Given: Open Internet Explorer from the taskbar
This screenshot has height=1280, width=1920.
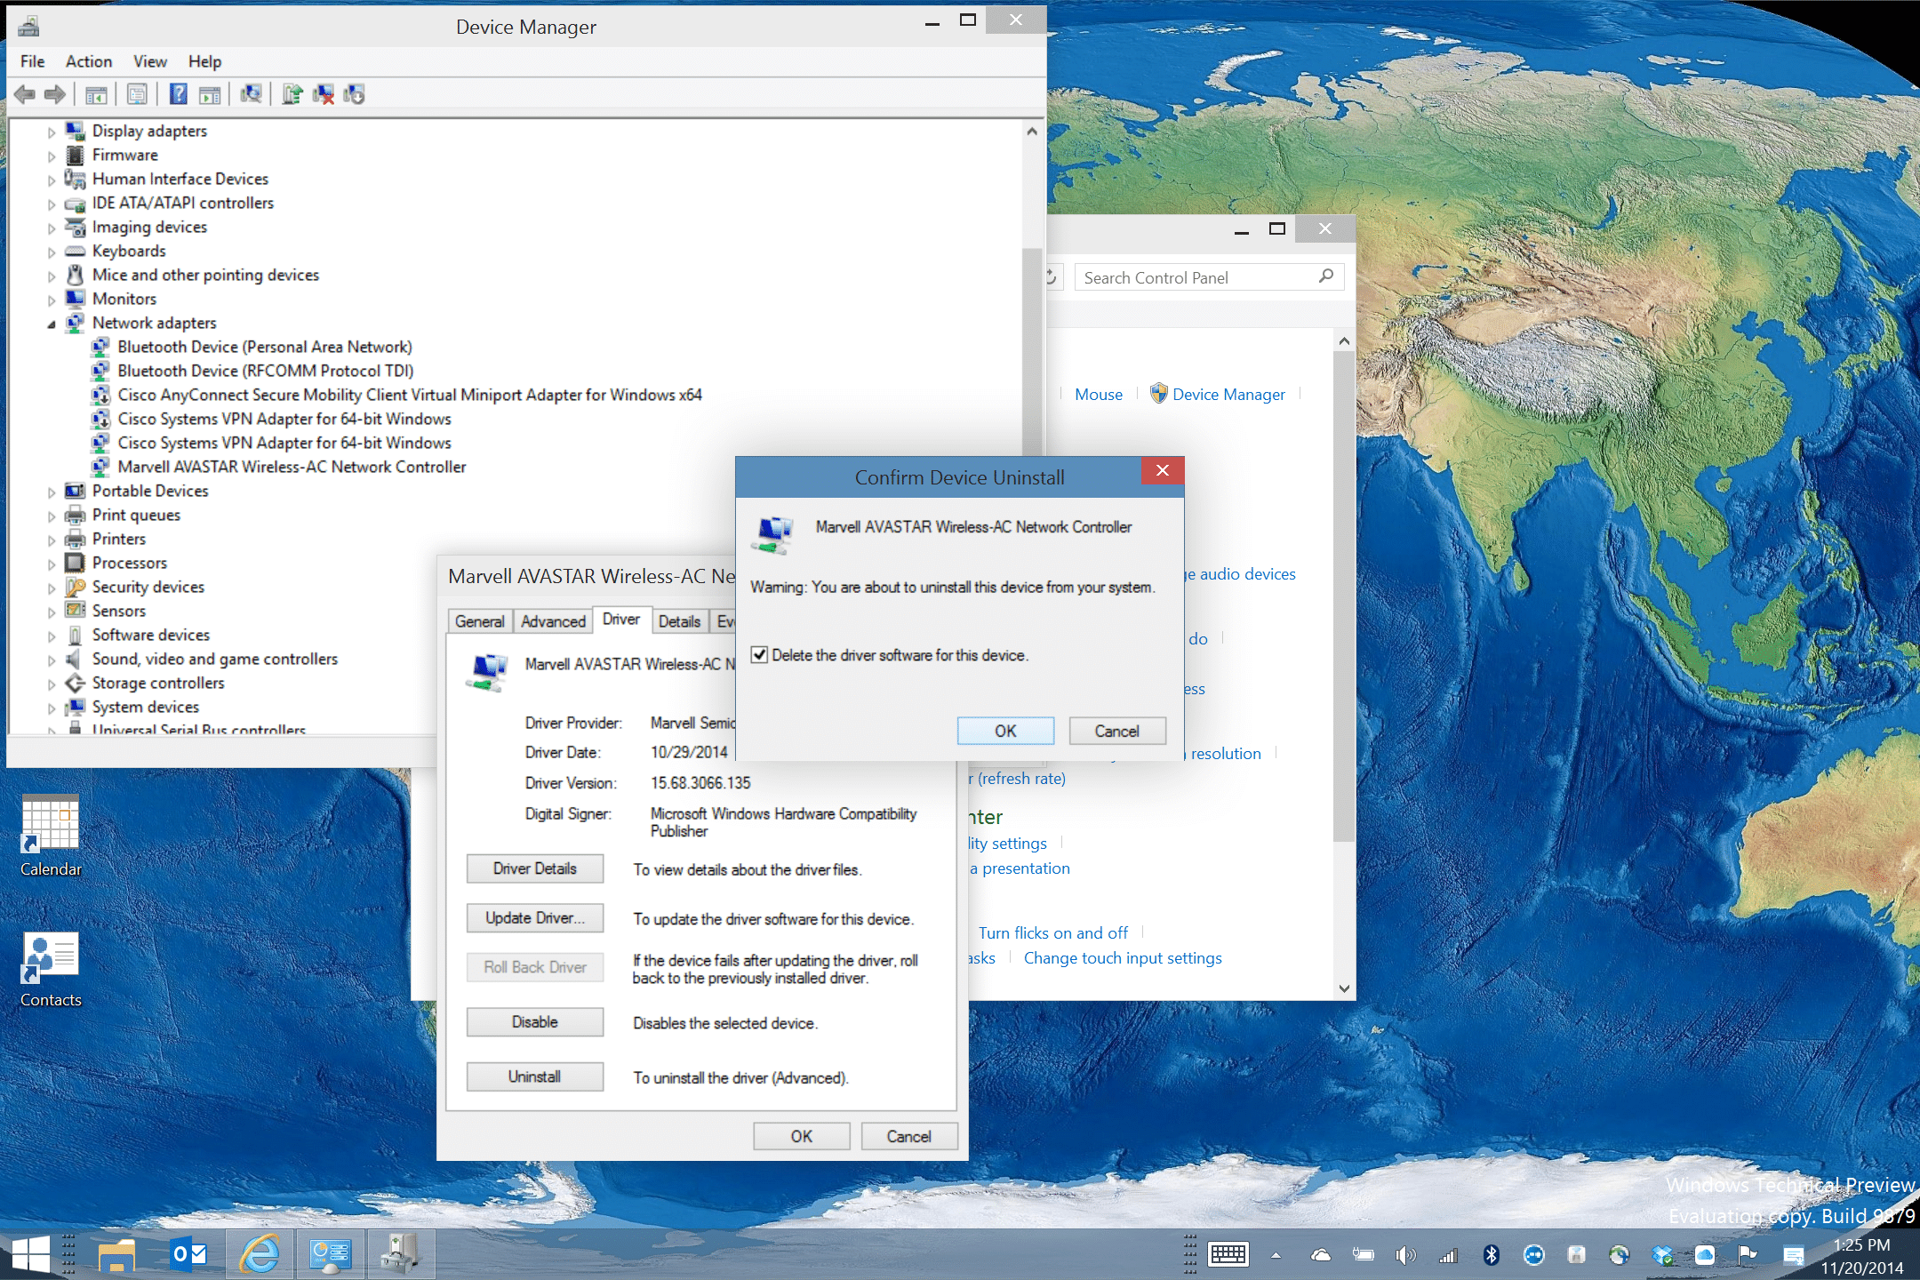Looking at the screenshot, I should click(x=260, y=1254).
